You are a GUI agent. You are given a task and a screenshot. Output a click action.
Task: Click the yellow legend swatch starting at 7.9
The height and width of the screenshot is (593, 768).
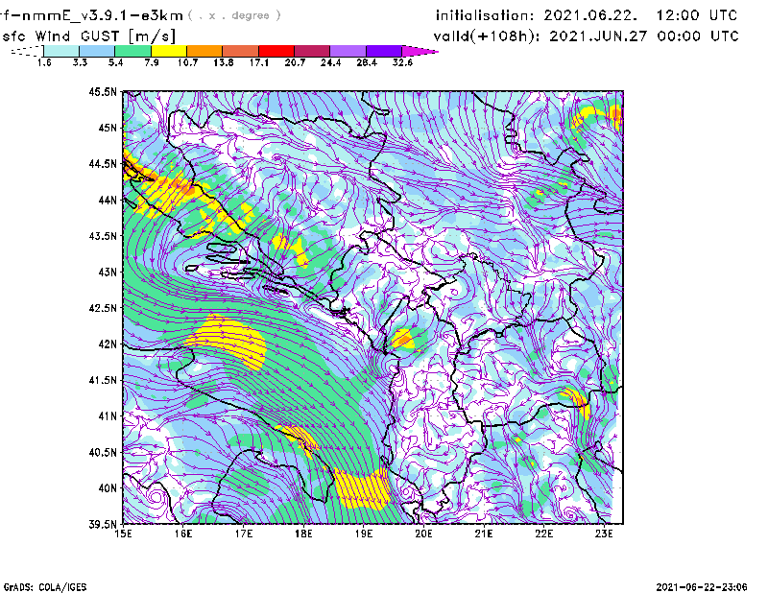pos(169,51)
